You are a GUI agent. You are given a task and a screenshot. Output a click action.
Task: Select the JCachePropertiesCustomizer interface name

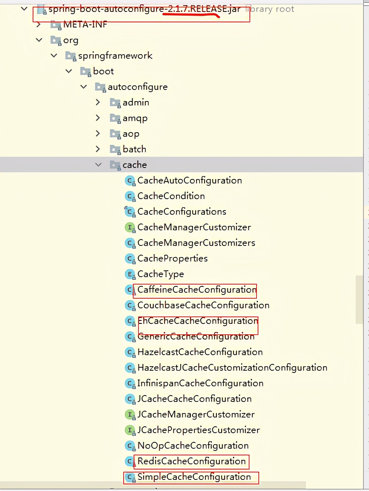pos(199,430)
